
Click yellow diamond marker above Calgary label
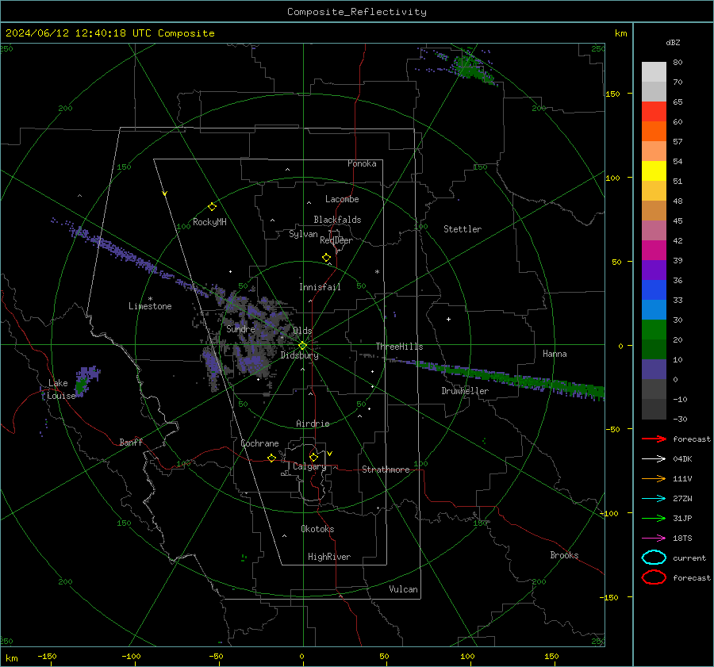pos(313,457)
